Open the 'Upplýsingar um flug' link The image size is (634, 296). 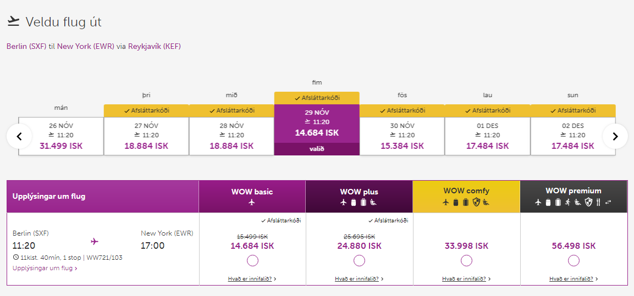(45, 269)
